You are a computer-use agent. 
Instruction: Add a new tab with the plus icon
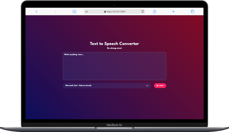tap(173, 11)
